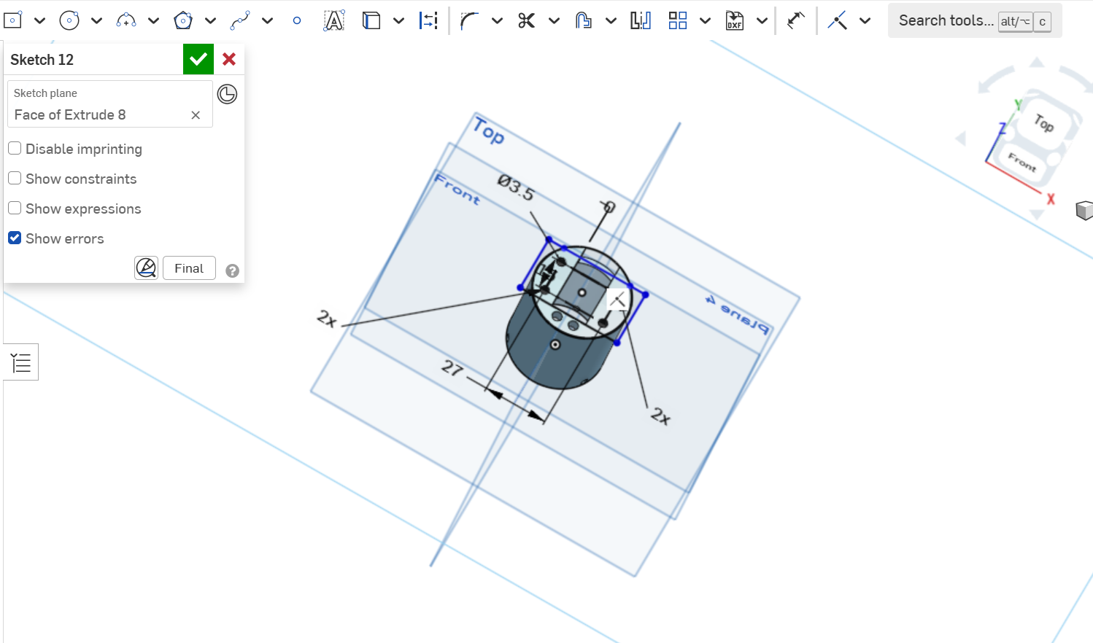Select the center point arc tool
The width and height of the screenshot is (1093, 643).
[x=126, y=20]
